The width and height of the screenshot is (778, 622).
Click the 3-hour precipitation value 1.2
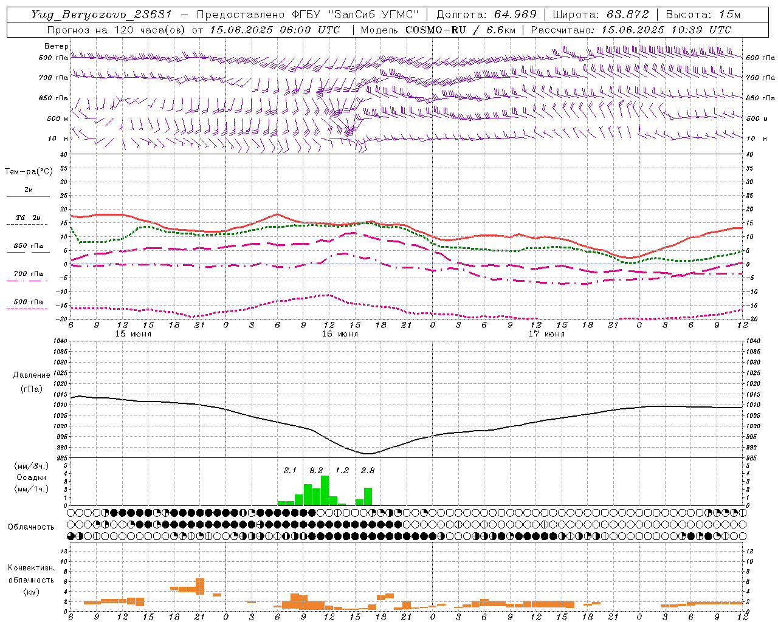(x=342, y=470)
